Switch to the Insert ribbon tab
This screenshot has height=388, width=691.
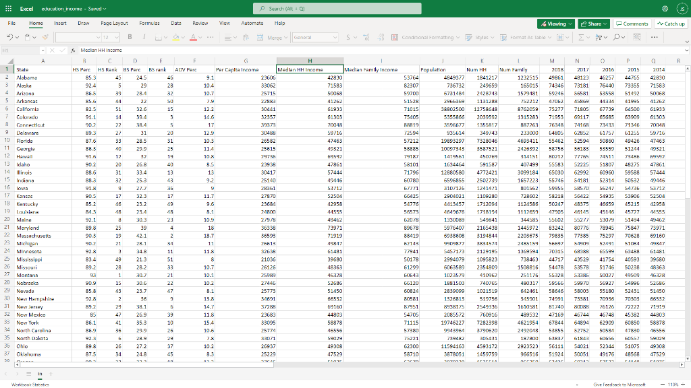pyautogui.click(x=60, y=23)
